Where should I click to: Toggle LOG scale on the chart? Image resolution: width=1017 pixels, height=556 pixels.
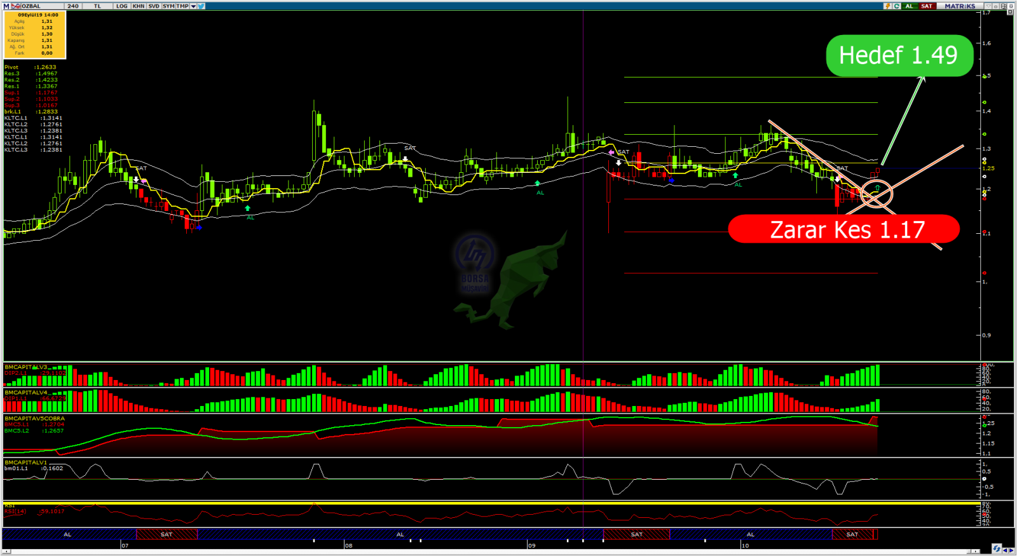point(121,6)
